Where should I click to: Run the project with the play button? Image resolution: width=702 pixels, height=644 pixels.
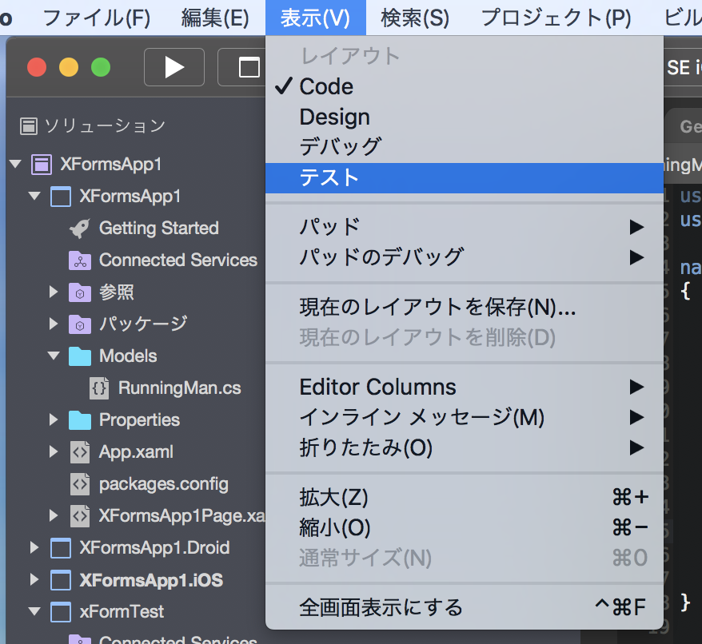point(174,67)
